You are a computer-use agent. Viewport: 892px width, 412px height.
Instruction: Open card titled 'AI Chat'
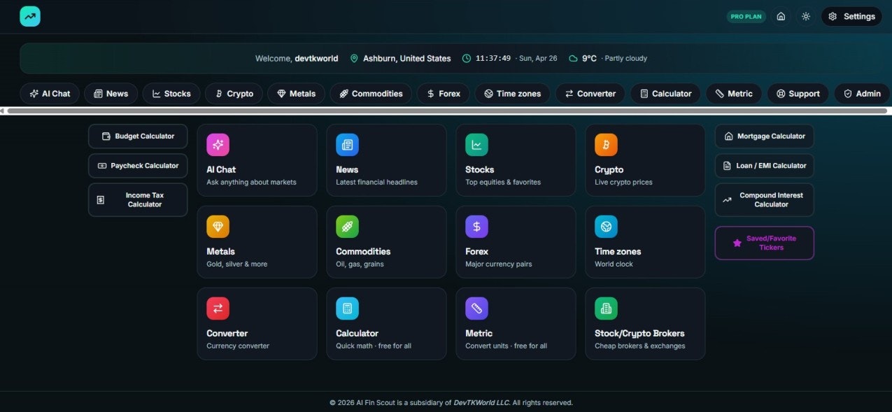pos(257,160)
